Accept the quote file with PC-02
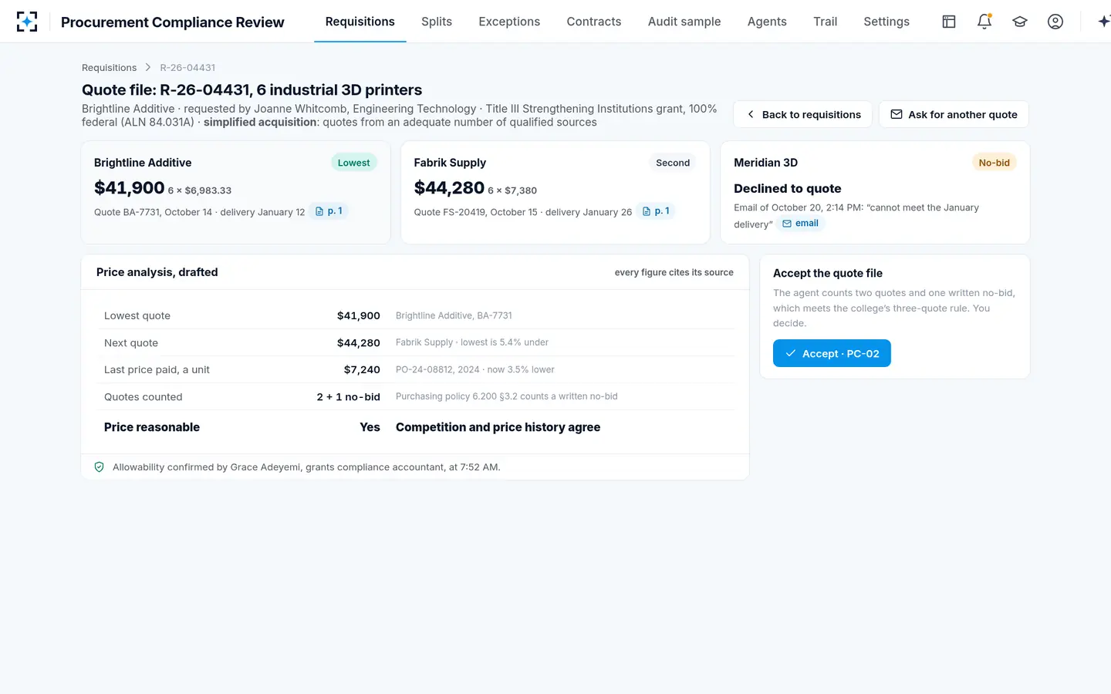The height and width of the screenshot is (694, 1111). pos(832,353)
